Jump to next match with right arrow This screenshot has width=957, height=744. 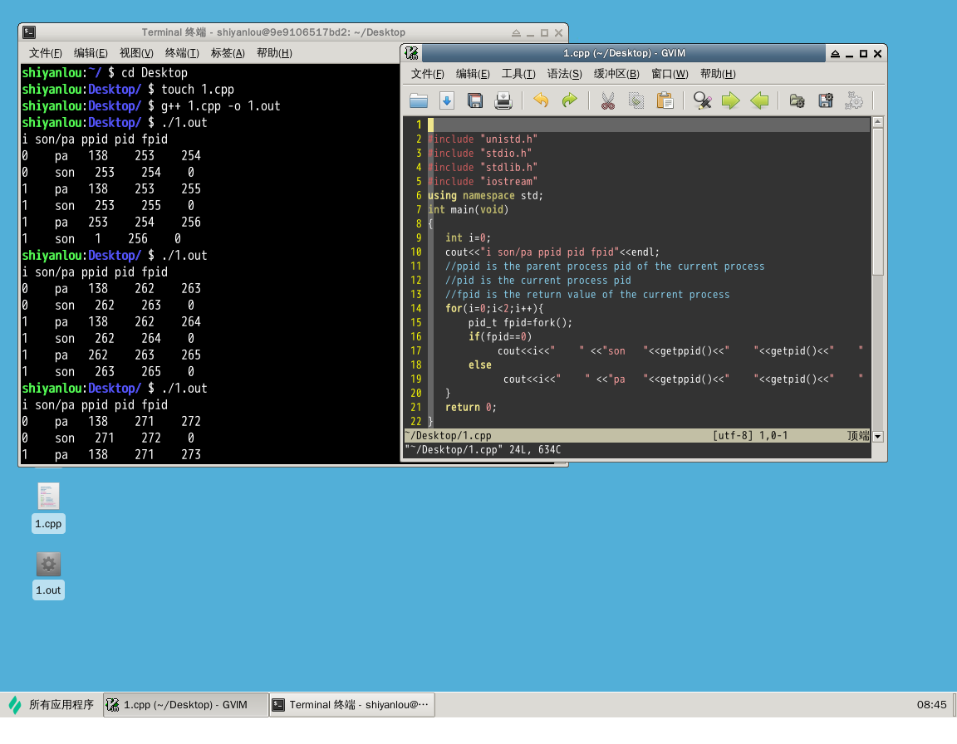pyautogui.click(x=730, y=101)
